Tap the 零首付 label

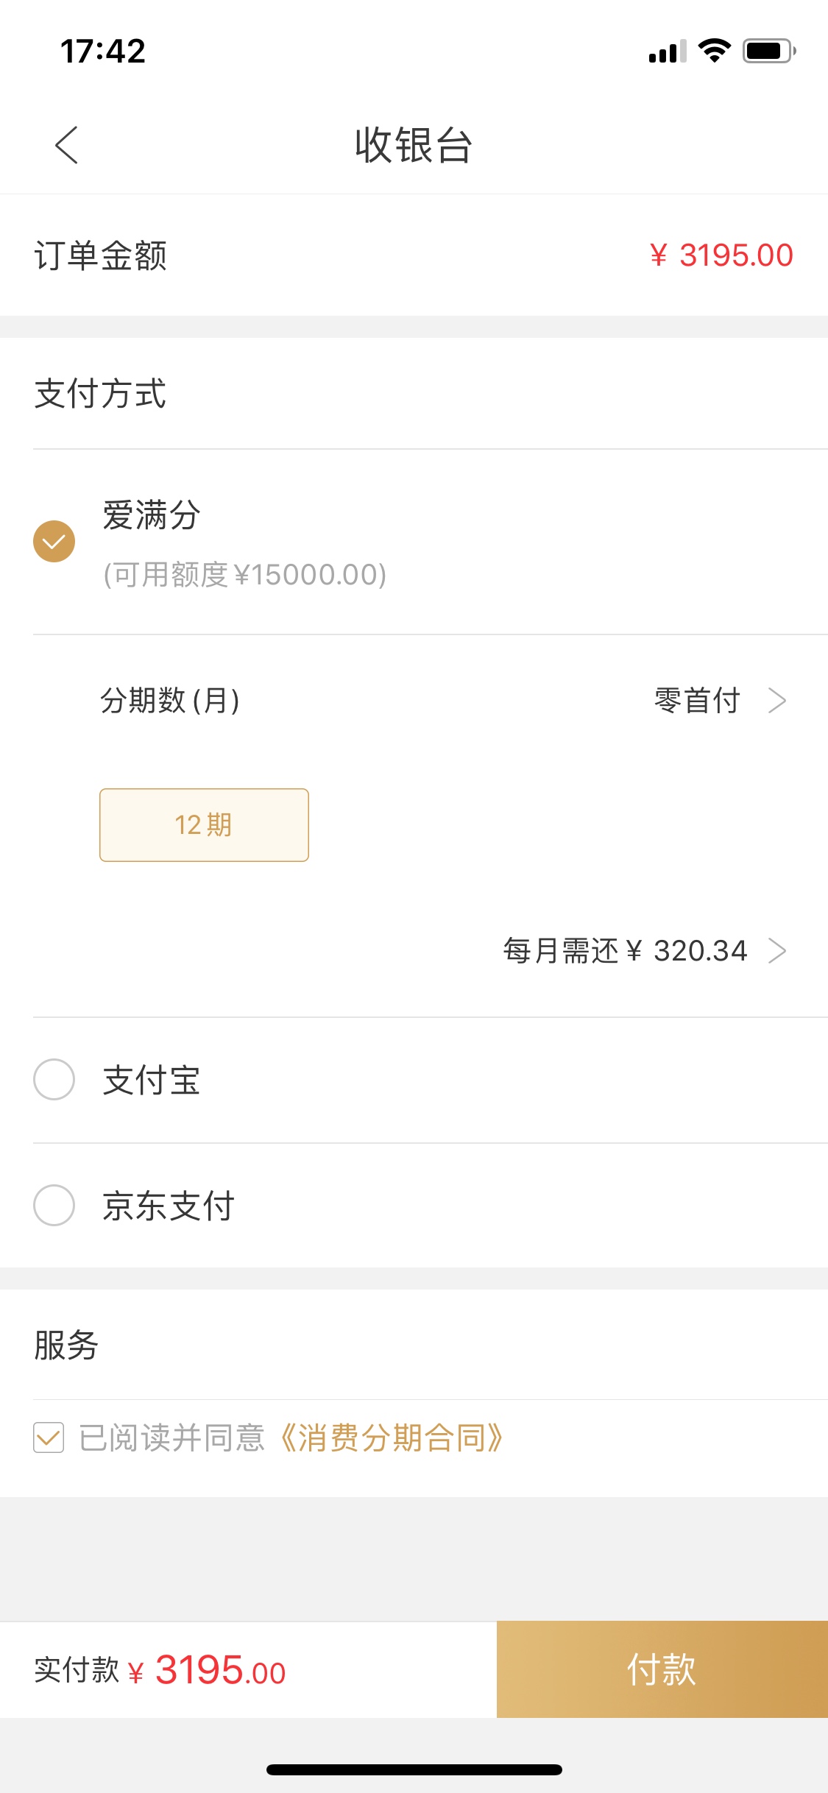(697, 701)
